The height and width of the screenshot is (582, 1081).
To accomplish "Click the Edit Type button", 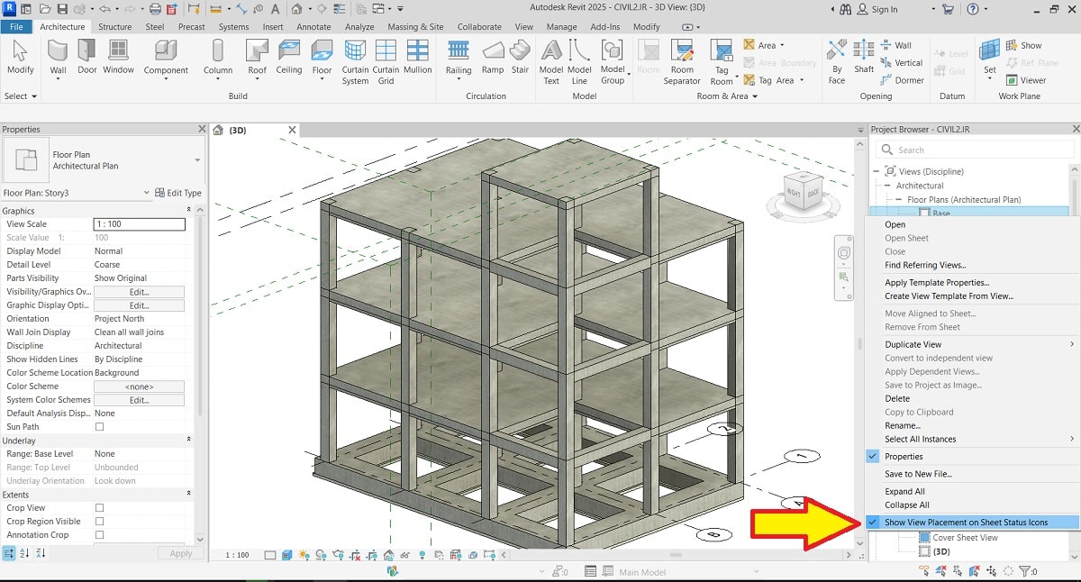I will click(x=177, y=193).
